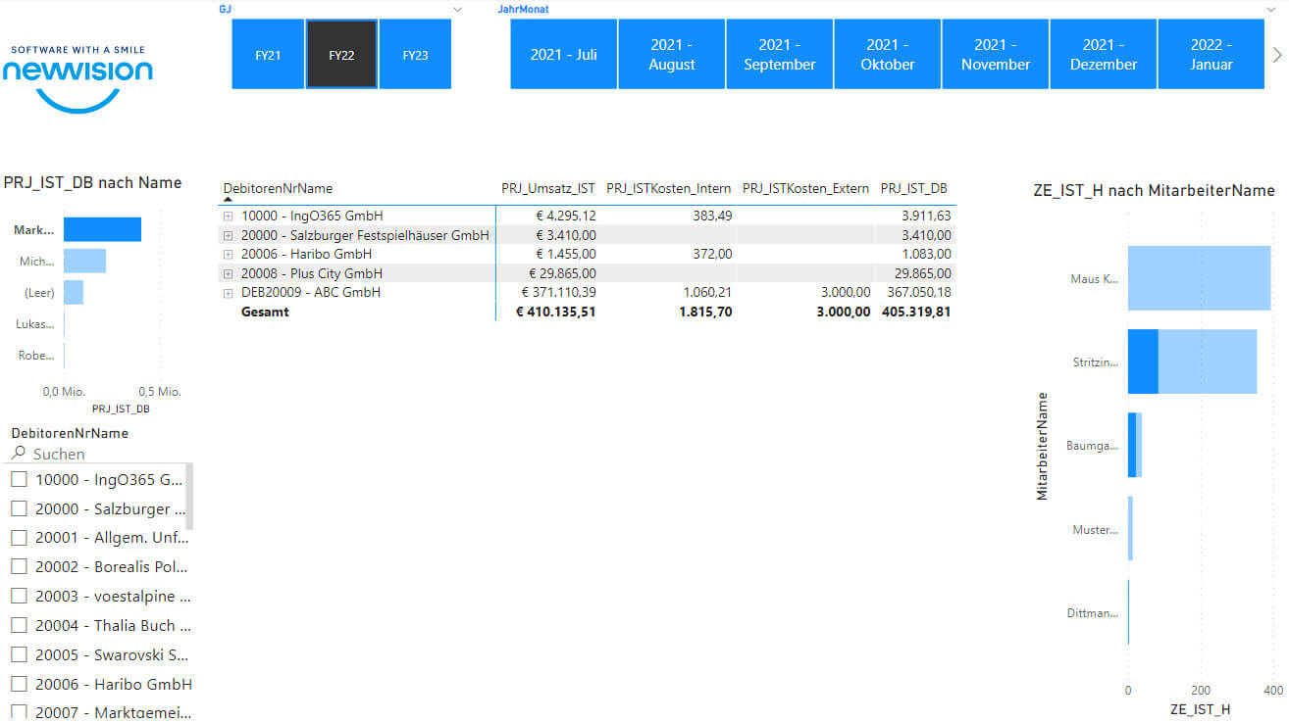This screenshot has width=1289, height=723.
Task: Choose the 2022 - Januar month tile
Action: 1211,55
